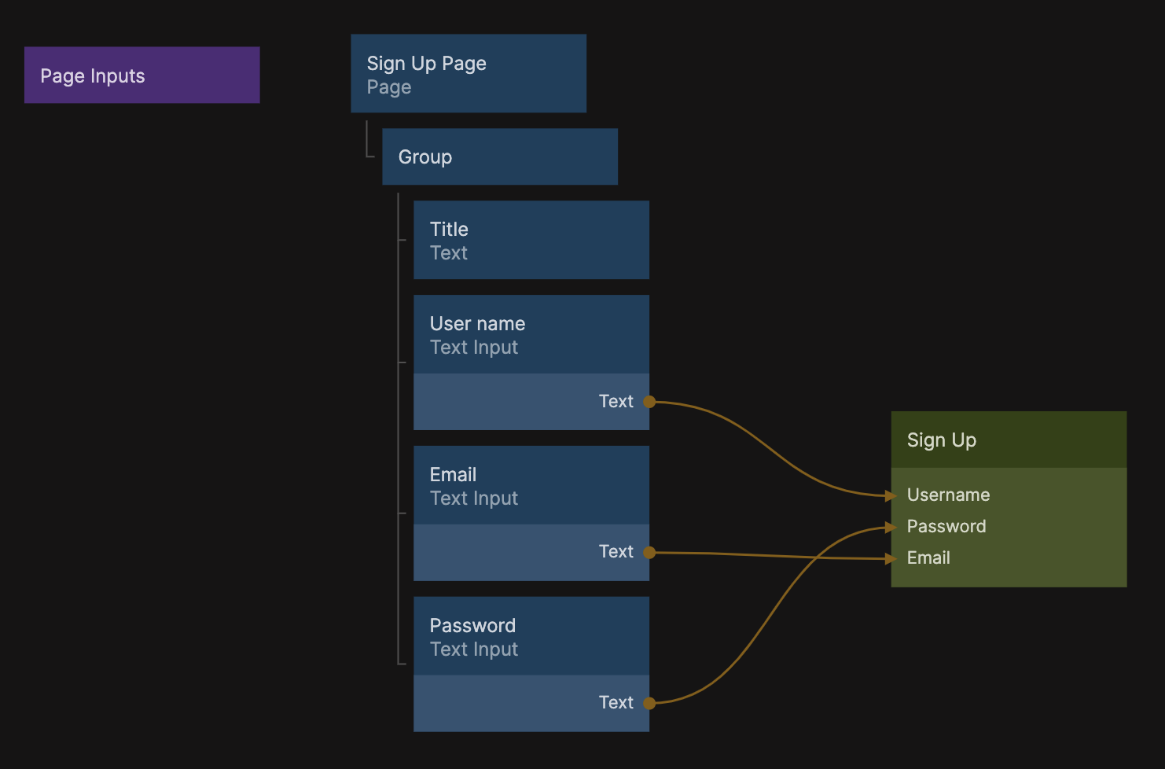Select the Sign Up Page node

point(468,74)
